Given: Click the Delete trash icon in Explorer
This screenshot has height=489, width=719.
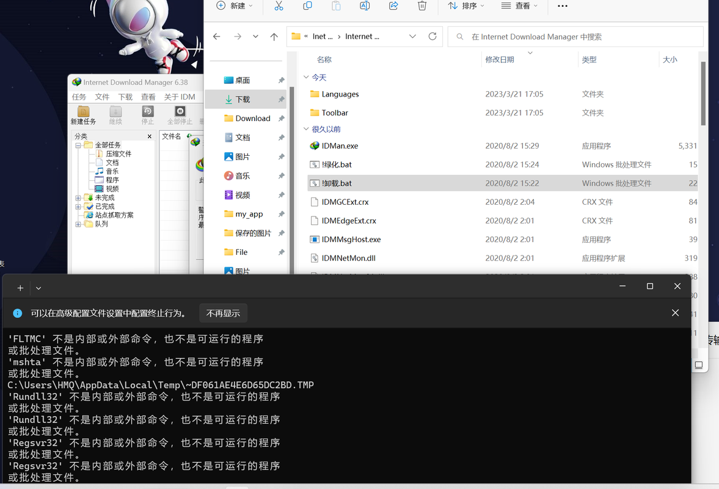Looking at the screenshot, I should coord(422,6).
